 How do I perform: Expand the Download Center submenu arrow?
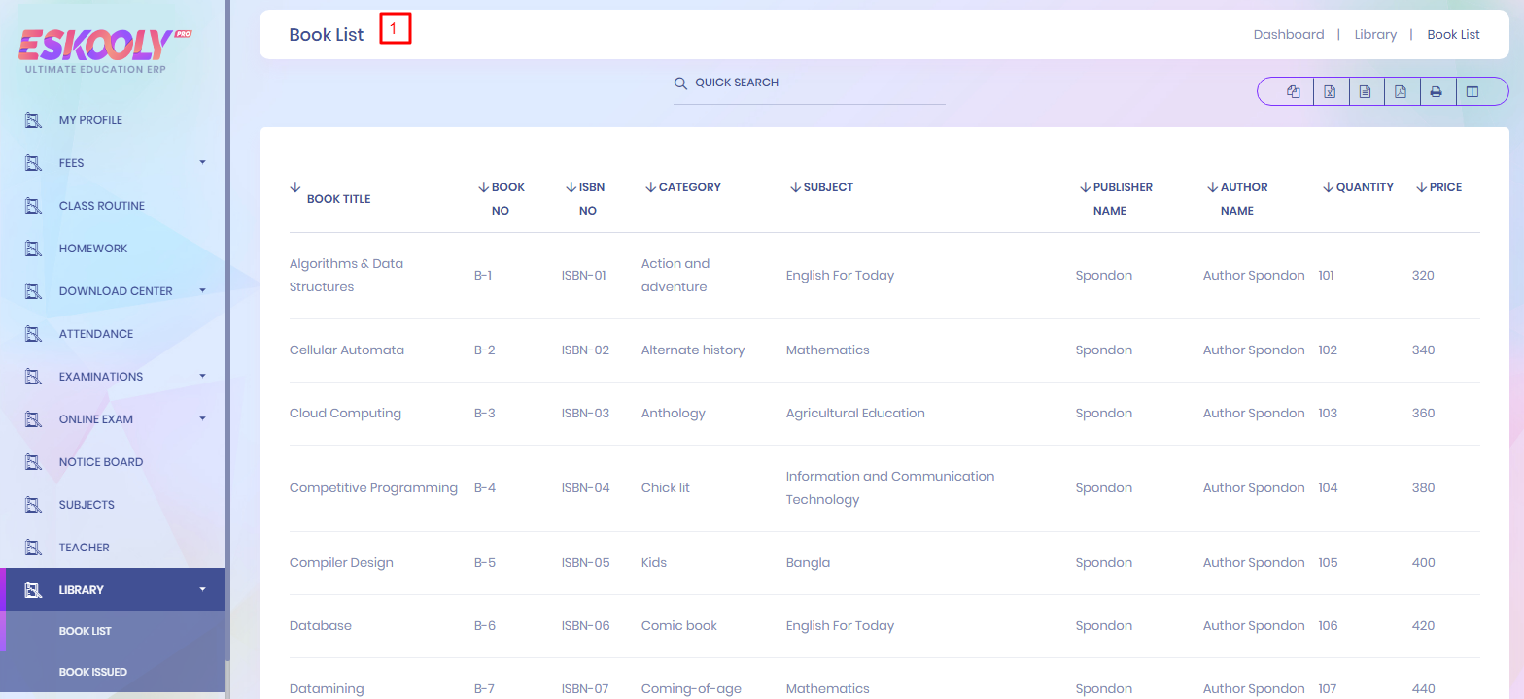[202, 290]
